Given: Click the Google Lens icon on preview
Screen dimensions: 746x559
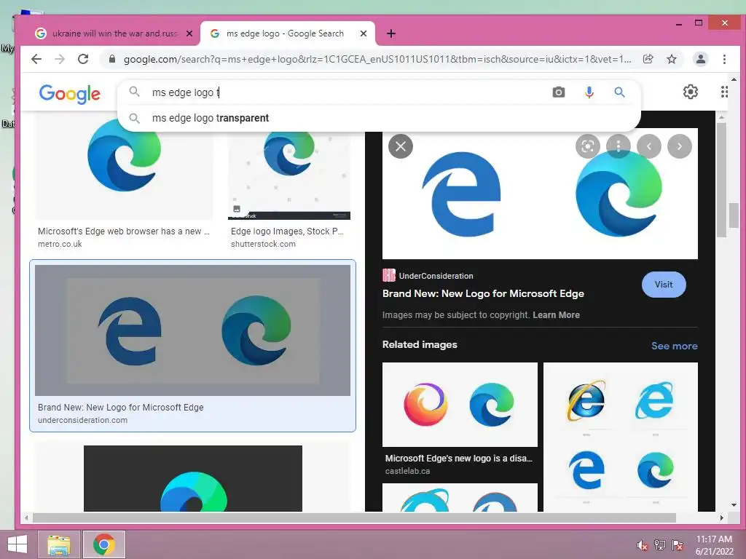Looking at the screenshot, I should 588,146.
